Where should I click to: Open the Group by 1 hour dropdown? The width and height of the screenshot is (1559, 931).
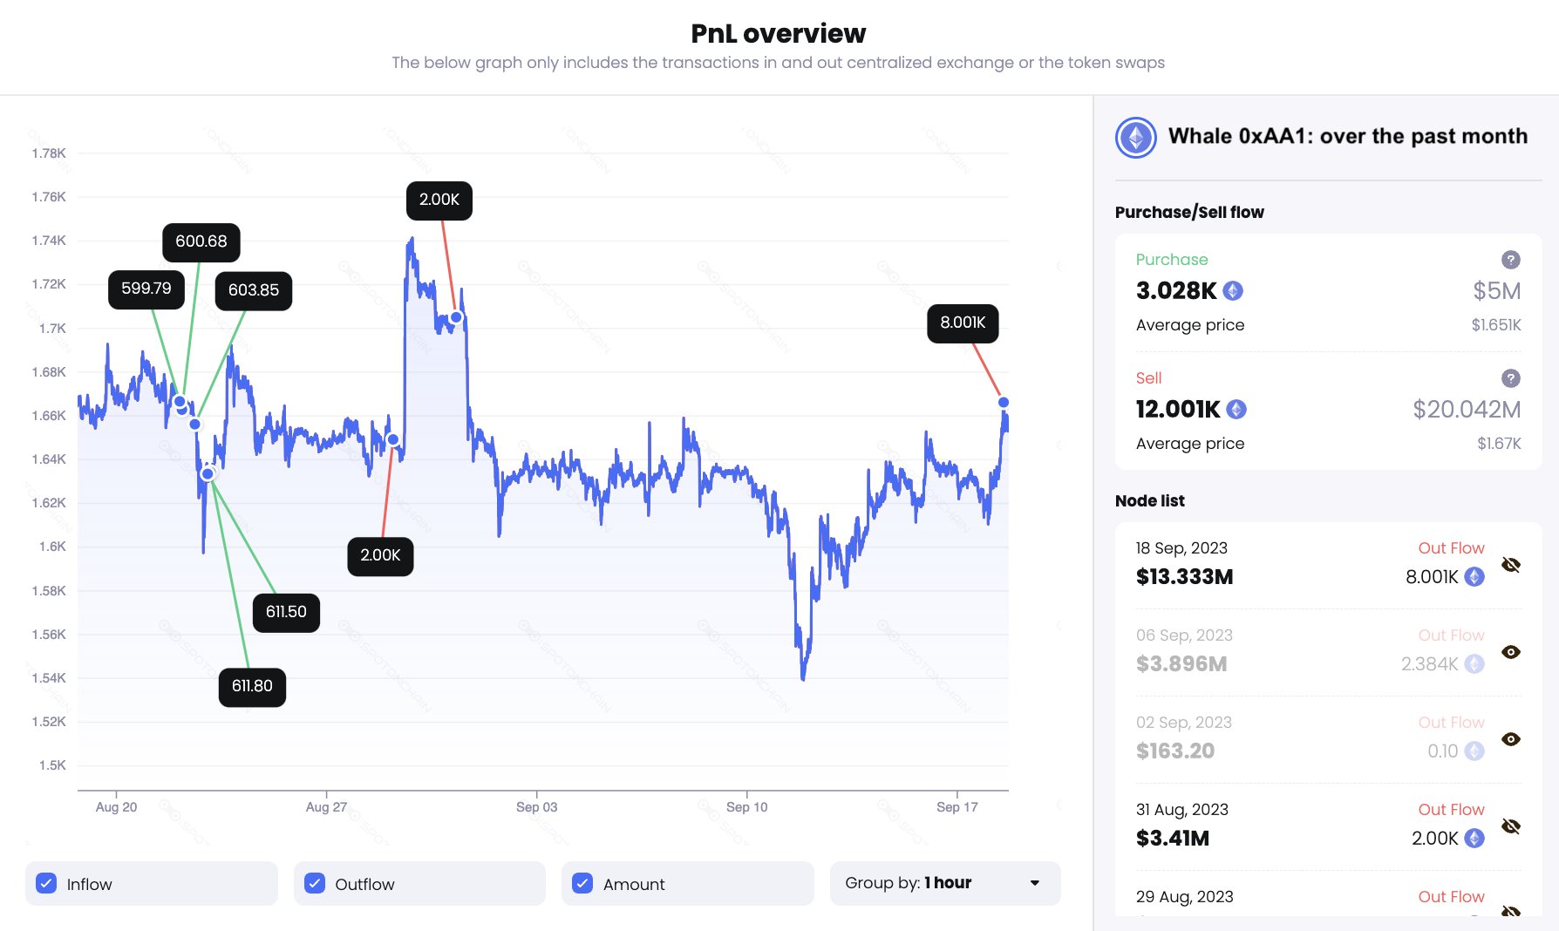click(x=945, y=884)
